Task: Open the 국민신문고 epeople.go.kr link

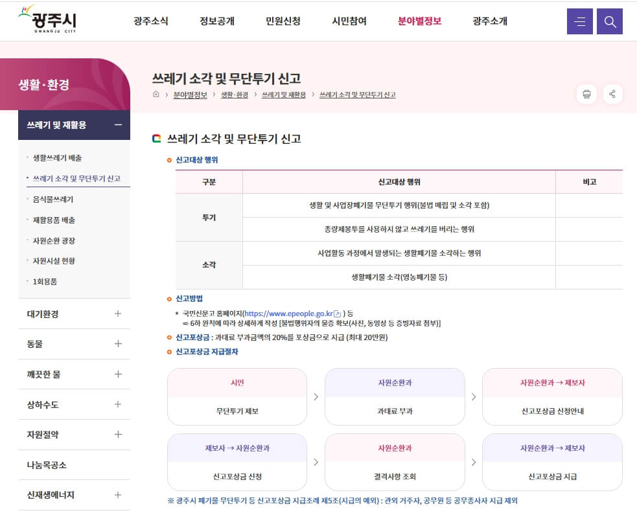Action: [x=288, y=314]
